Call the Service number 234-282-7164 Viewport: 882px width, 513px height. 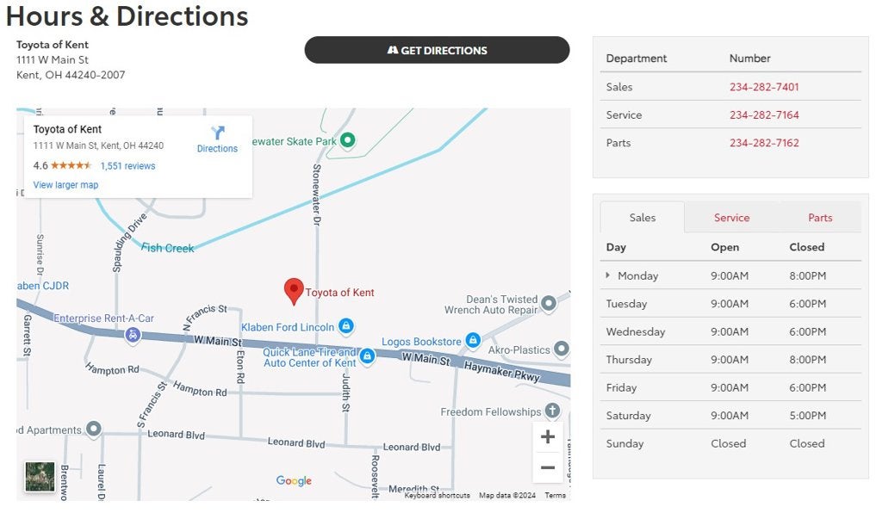764,115
